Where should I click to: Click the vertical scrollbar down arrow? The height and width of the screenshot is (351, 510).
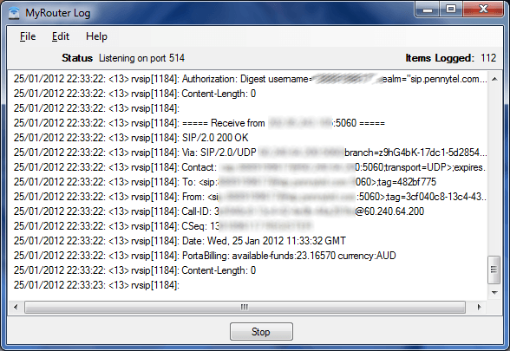point(494,293)
